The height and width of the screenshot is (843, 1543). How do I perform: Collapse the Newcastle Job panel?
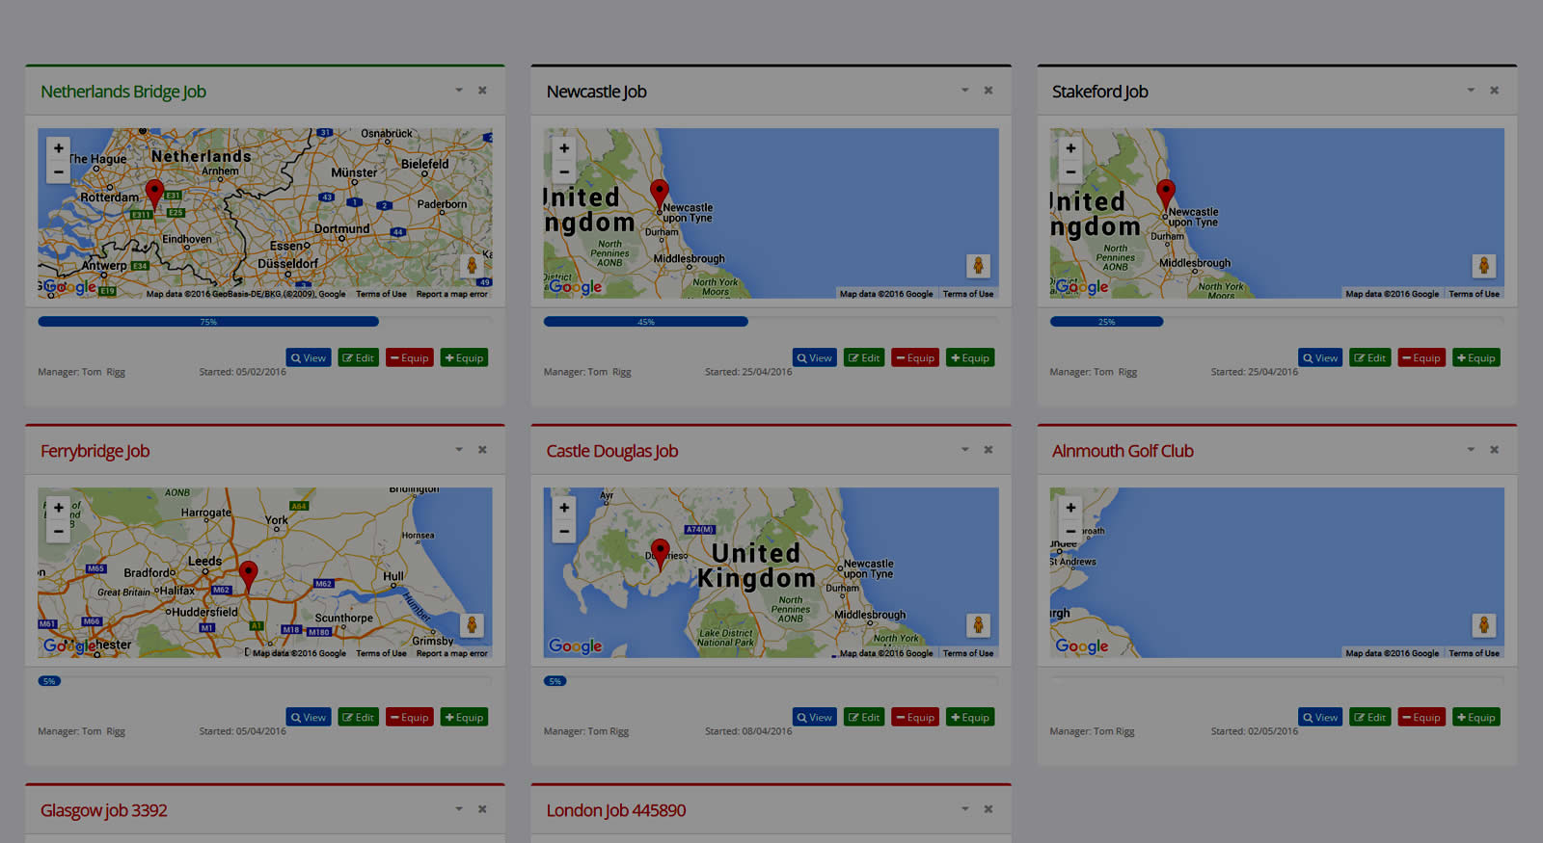964,91
